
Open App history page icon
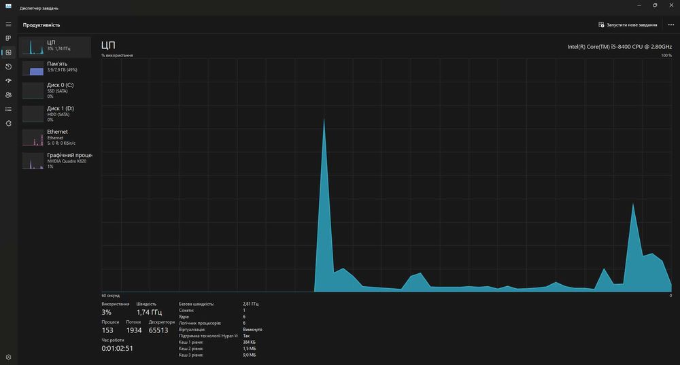pyautogui.click(x=8, y=67)
